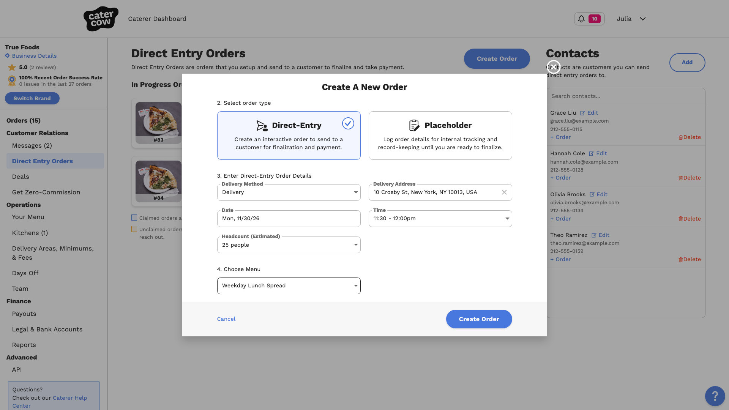Image resolution: width=729 pixels, height=410 pixels.
Task: Click the edit icon next to Olivia Brooks
Action: 592,194
